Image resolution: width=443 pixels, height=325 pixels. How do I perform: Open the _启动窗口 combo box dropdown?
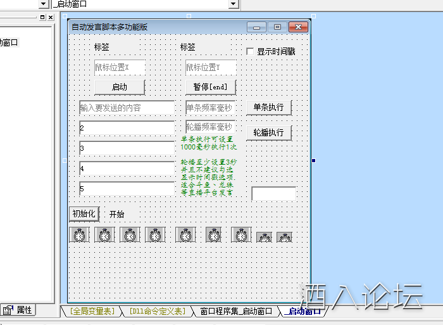[233, 4]
